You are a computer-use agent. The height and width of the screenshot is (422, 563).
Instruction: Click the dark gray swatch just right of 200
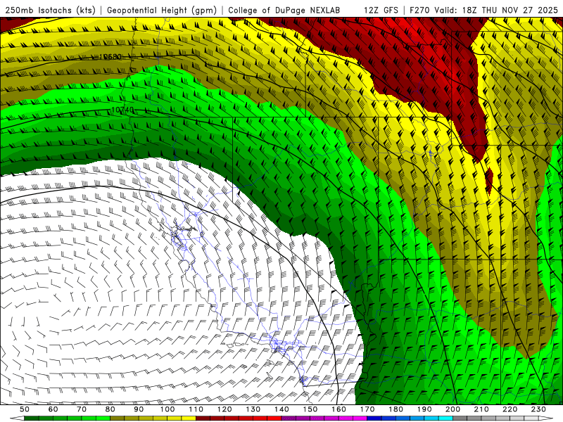click(460, 418)
